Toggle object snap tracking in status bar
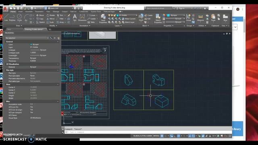 190,136
